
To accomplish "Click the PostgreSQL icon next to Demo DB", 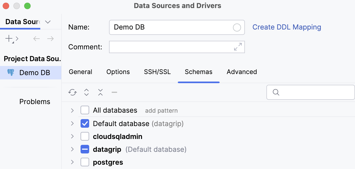I will click(x=11, y=72).
